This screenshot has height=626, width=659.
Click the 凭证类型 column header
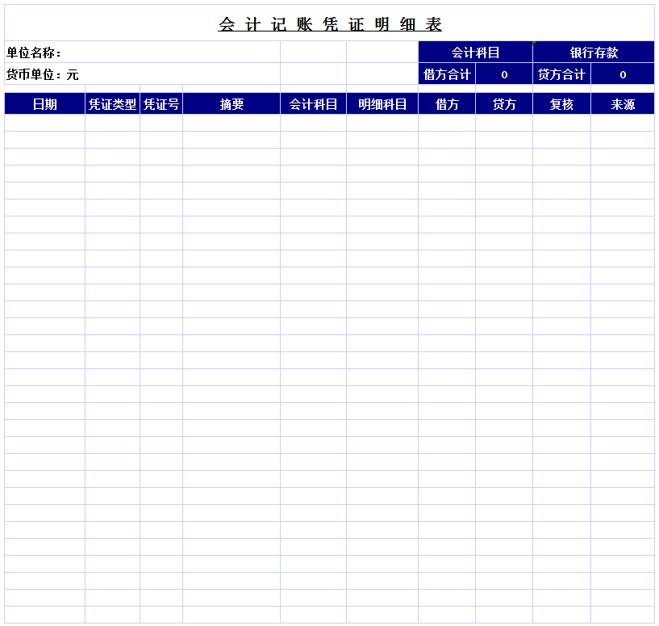tap(112, 104)
